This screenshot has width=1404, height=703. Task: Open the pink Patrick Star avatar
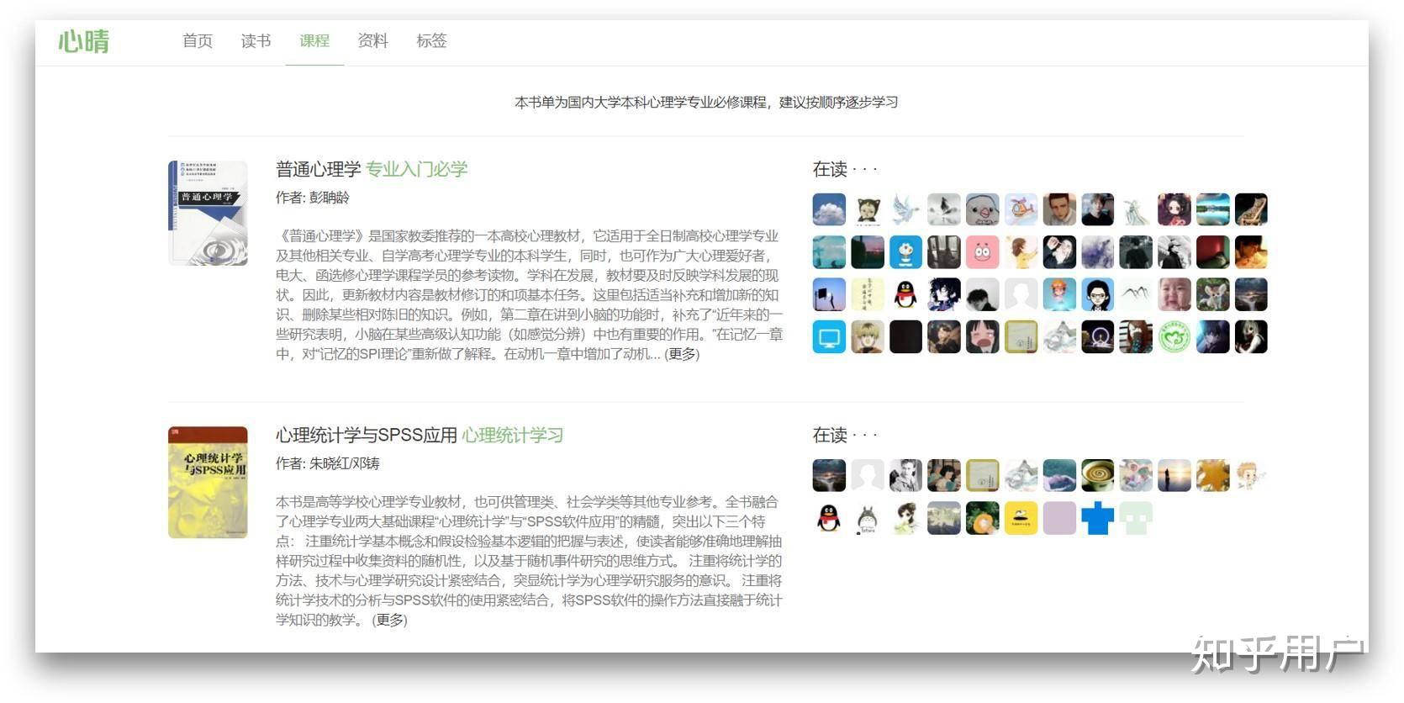point(982,252)
